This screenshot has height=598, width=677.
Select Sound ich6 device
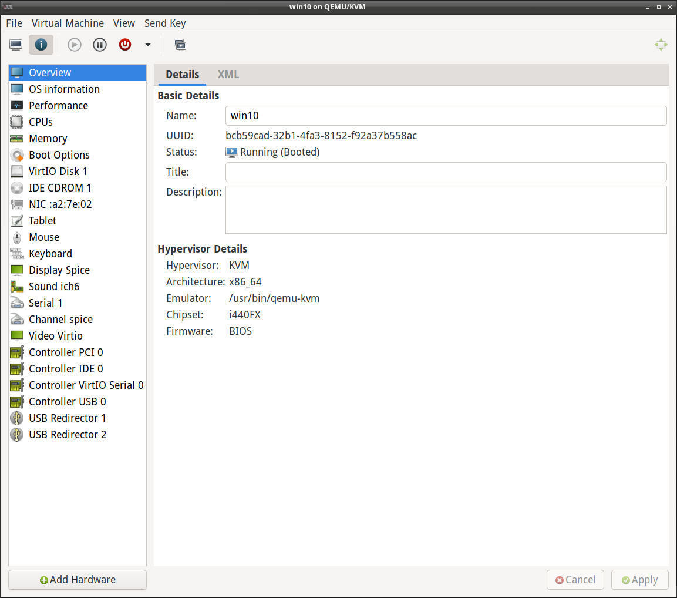[x=78, y=286]
